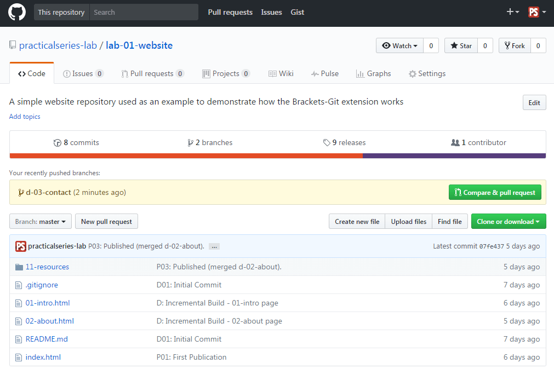Click the file icon beside README.md
This screenshot has height=369, width=554.
click(x=19, y=339)
